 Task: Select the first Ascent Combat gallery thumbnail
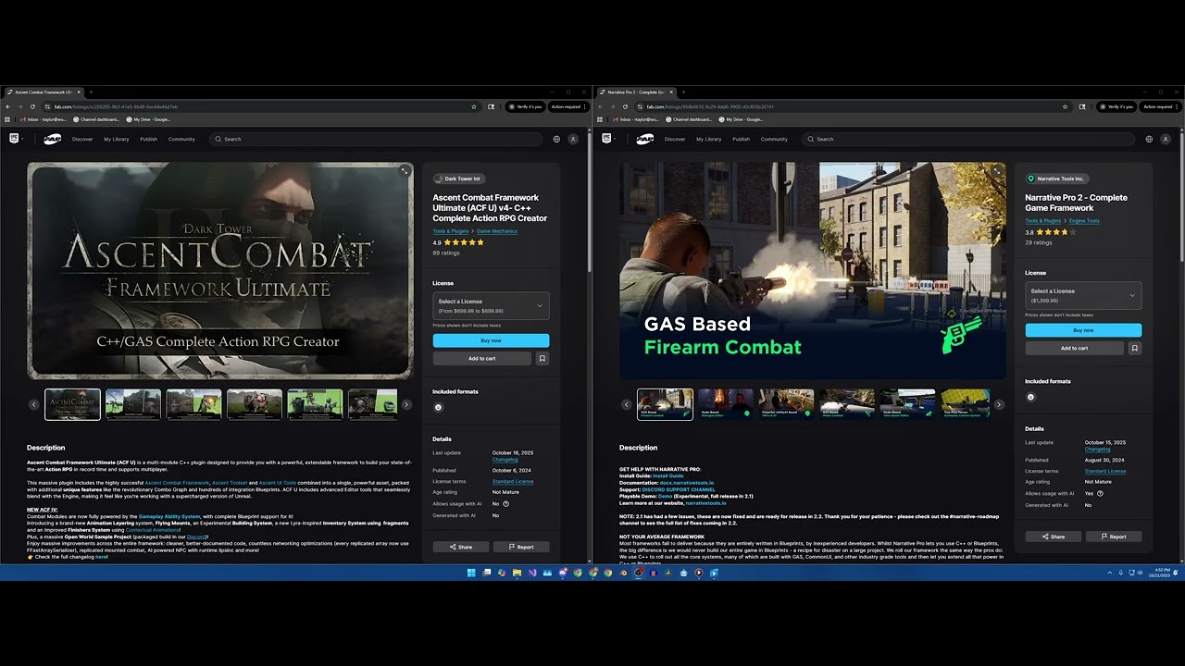72,404
